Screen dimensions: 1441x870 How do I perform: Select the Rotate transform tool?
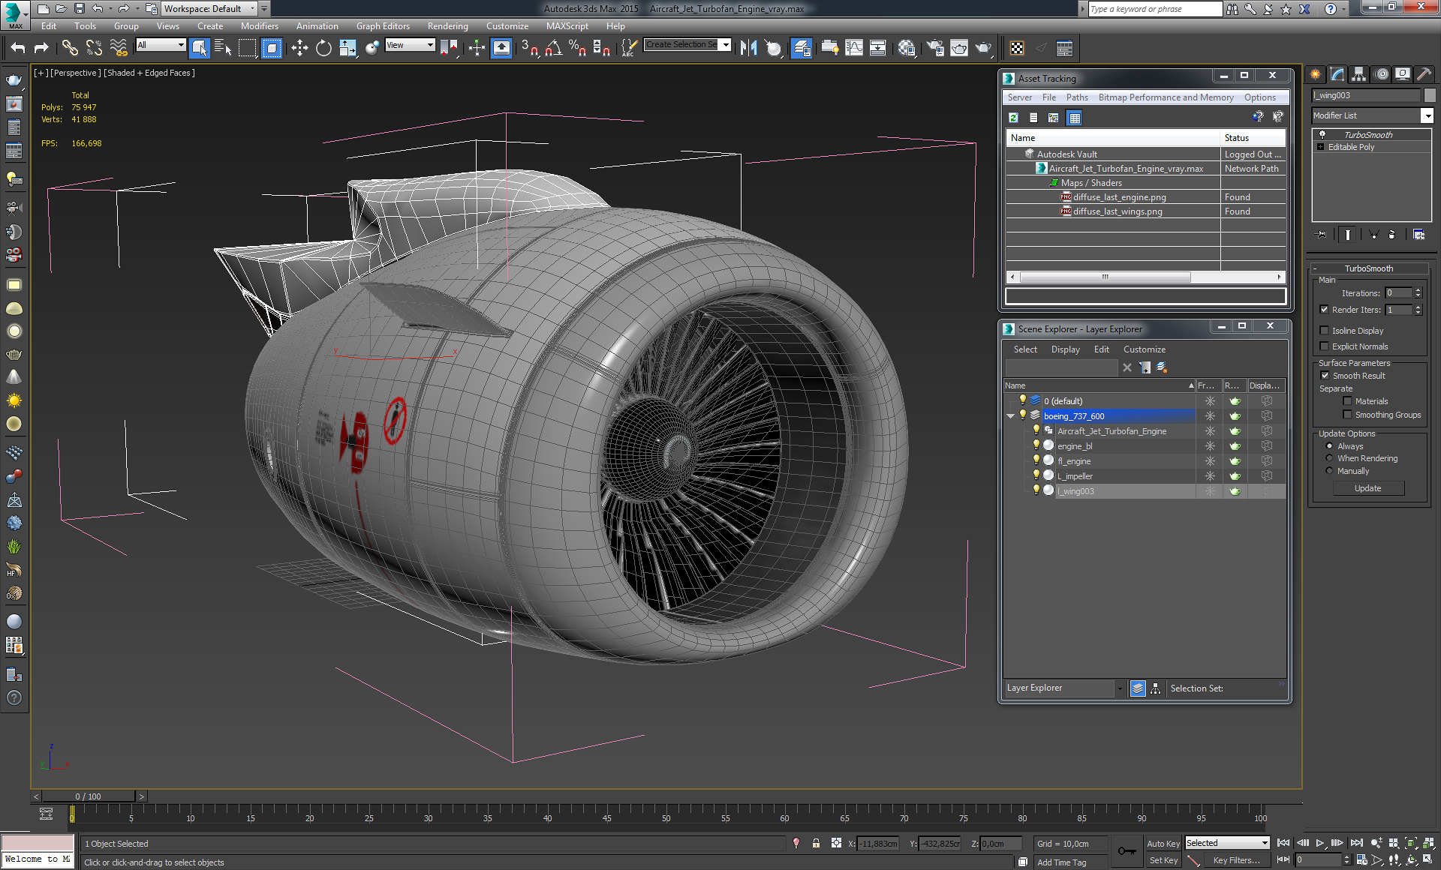(323, 48)
